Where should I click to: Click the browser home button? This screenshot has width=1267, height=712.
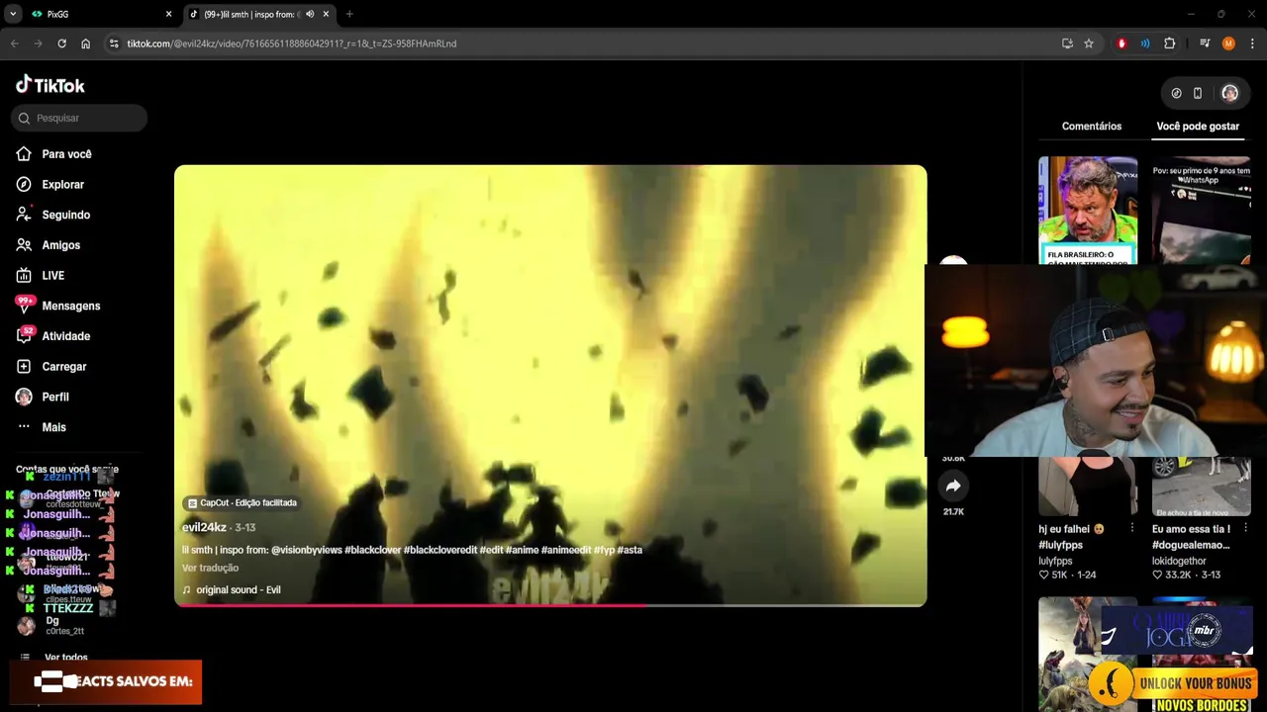point(85,44)
